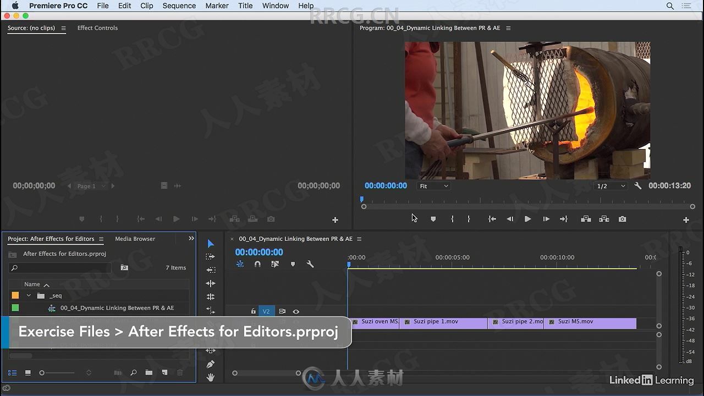Switch Project panel to Icon View
The image size is (704, 396).
coord(28,373)
